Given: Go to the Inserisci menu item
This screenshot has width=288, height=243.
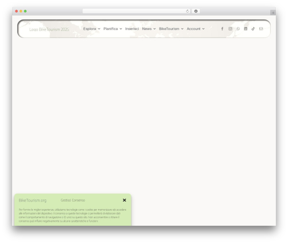Looking at the screenshot, I should pos(132,29).
